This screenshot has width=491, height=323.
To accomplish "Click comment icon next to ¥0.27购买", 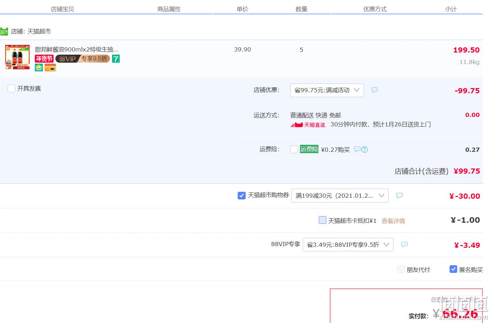I will [357, 149].
